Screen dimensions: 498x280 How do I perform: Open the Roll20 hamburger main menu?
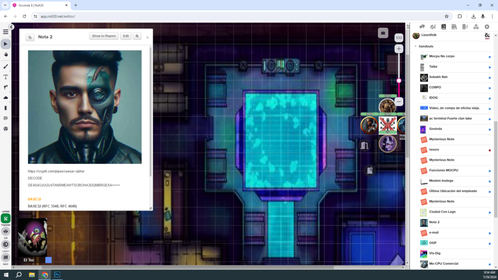(6, 32)
